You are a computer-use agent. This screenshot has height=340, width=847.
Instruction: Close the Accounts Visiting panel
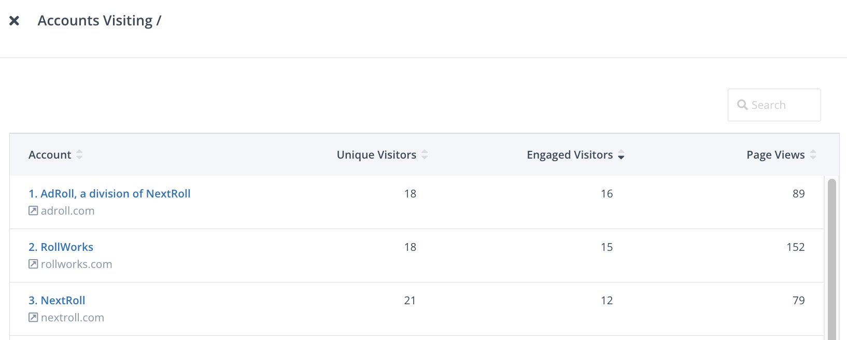click(x=15, y=21)
